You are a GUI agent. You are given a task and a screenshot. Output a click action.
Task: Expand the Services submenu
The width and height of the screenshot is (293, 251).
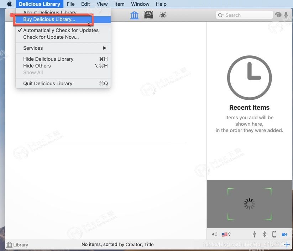click(x=63, y=48)
